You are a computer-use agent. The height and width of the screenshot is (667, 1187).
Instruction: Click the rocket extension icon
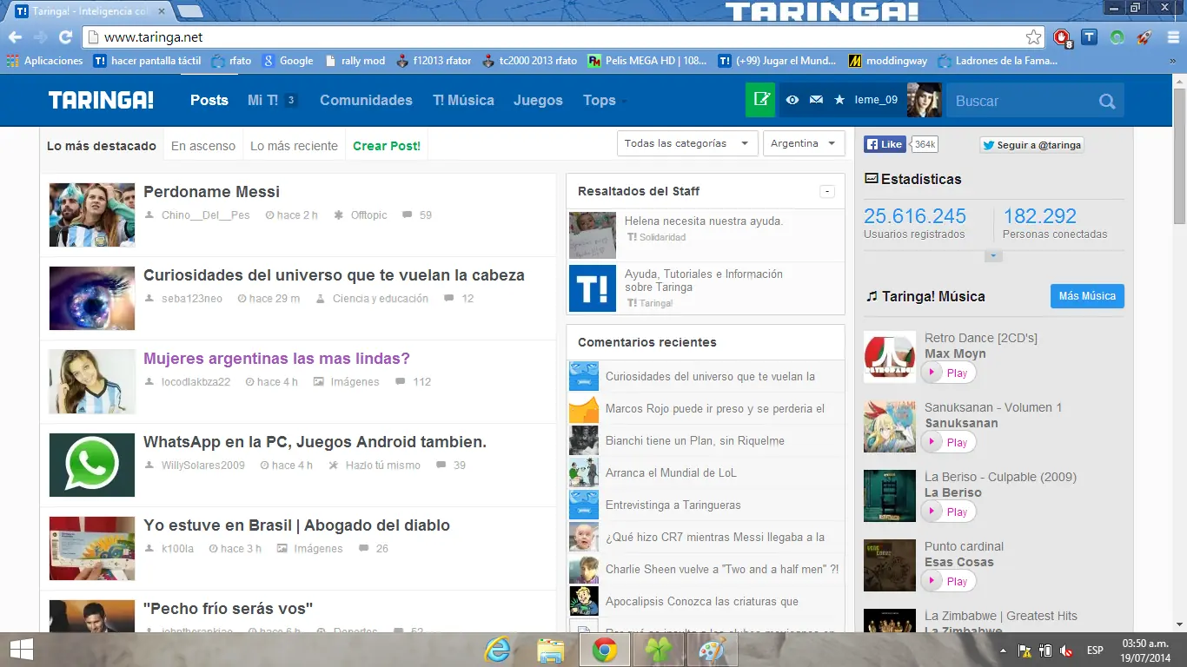pos(1144,37)
